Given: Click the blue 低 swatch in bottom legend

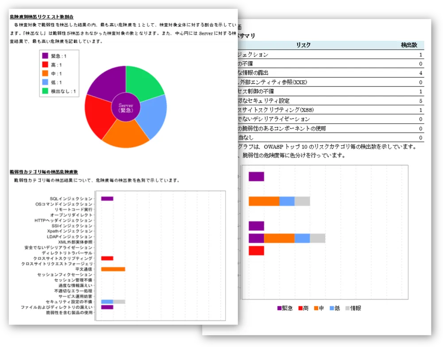Looking at the screenshot, I should tap(332, 308).
